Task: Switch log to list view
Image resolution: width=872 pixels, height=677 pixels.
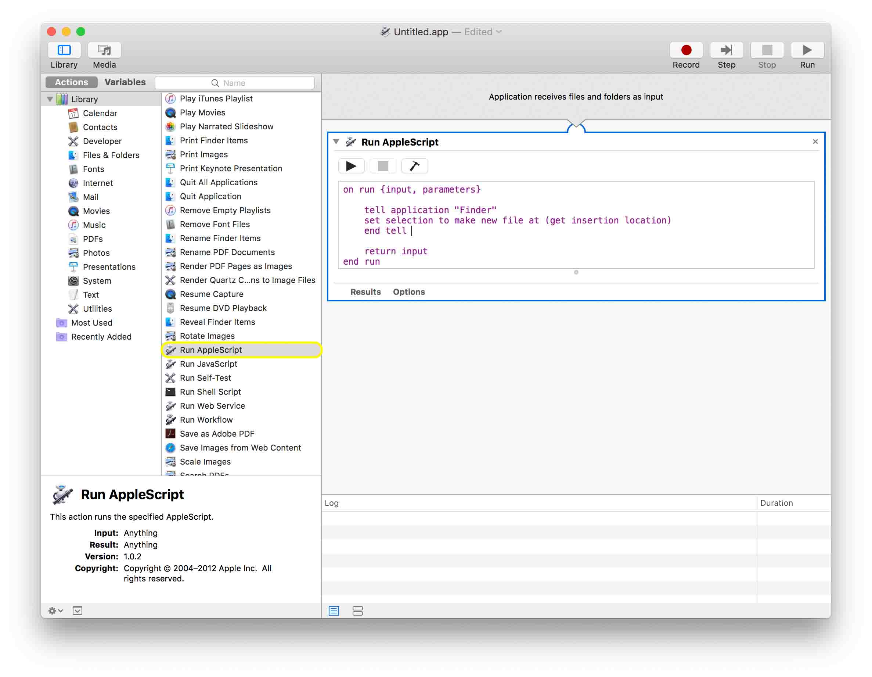Action: click(334, 610)
